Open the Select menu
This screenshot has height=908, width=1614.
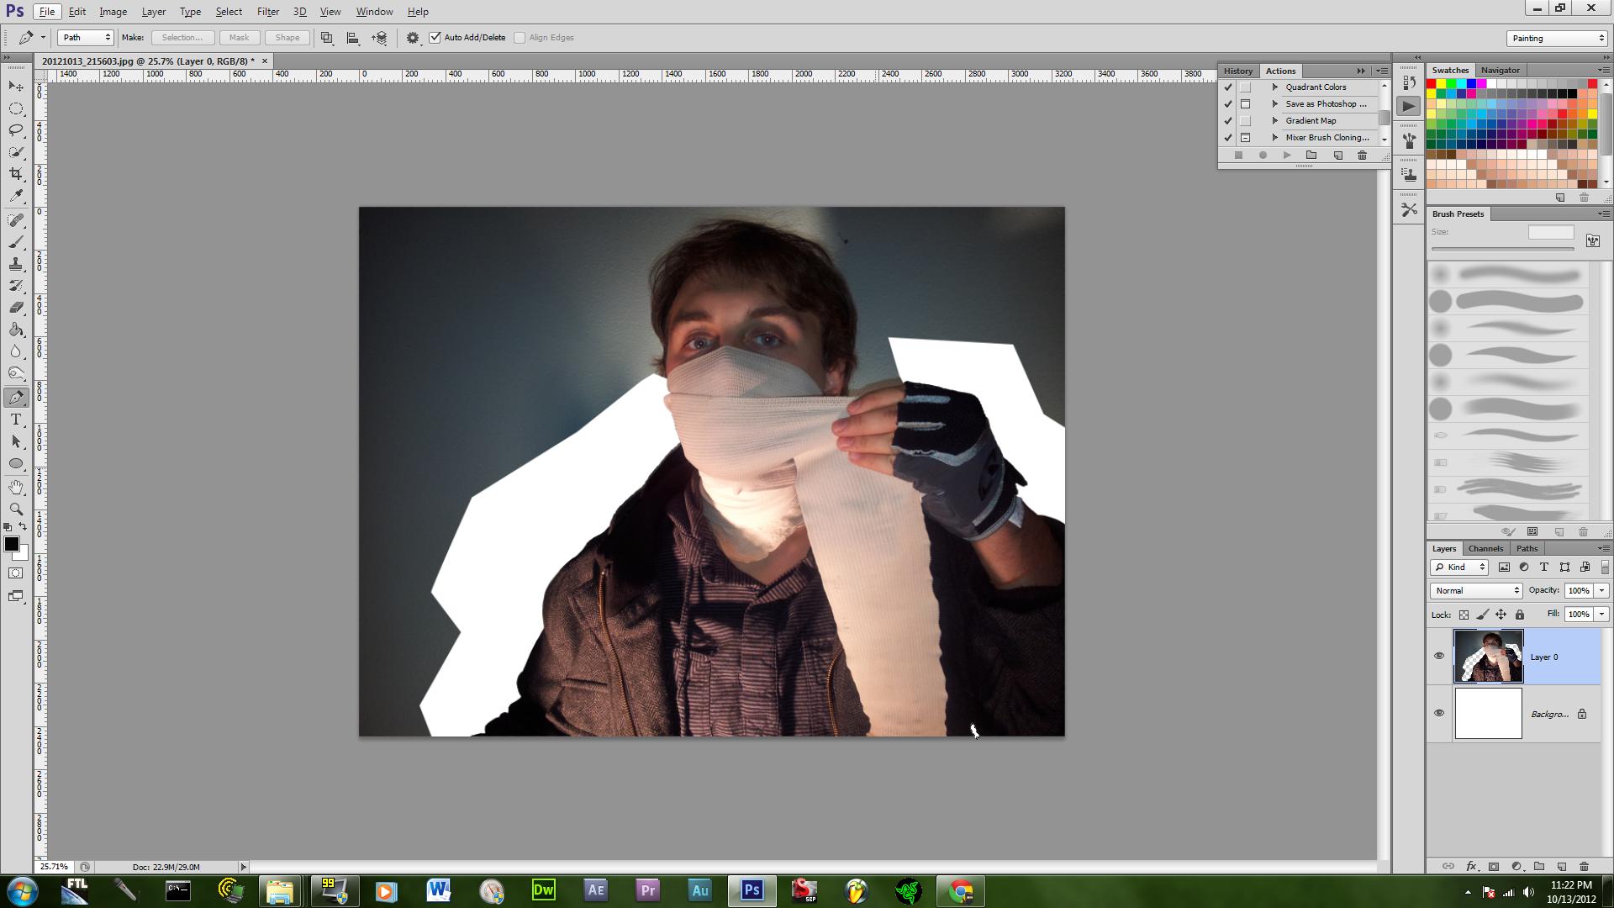coord(229,12)
